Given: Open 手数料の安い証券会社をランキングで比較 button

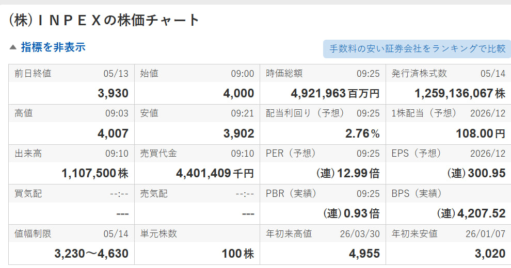Looking at the screenshot, I should click(x=417, y=49).
